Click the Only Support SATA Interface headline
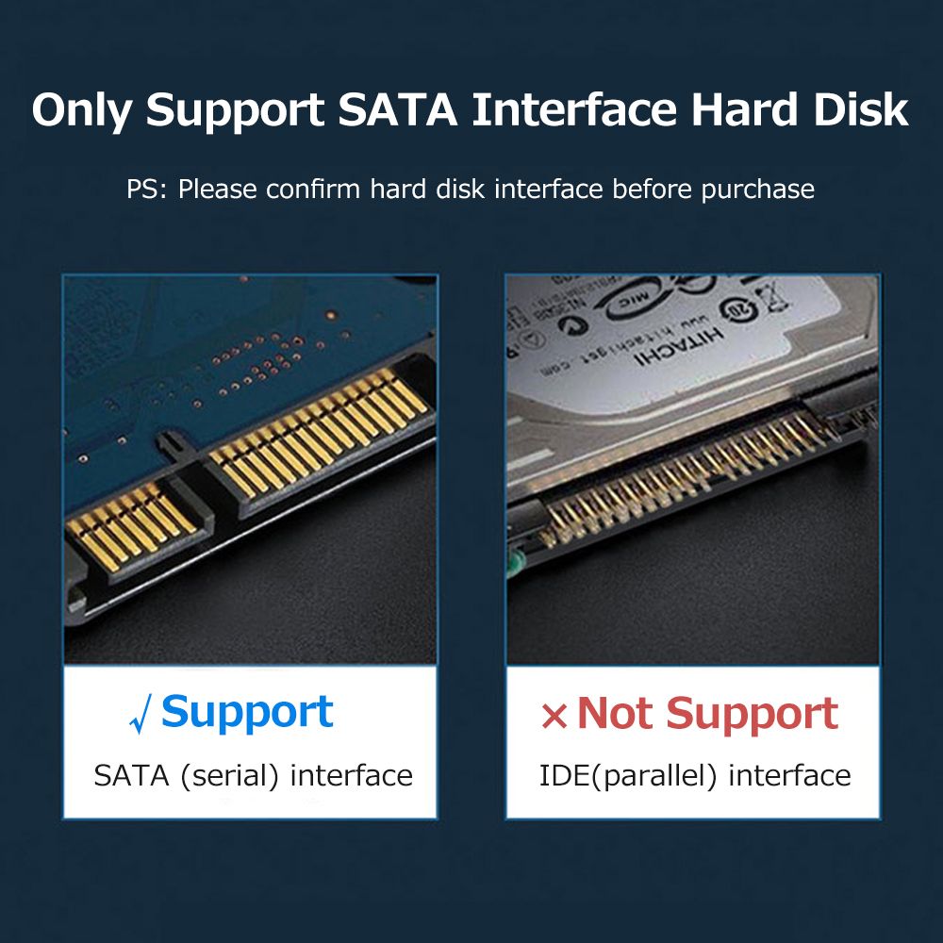The width and height of the screenshot is (943, 943). [470, 109]
